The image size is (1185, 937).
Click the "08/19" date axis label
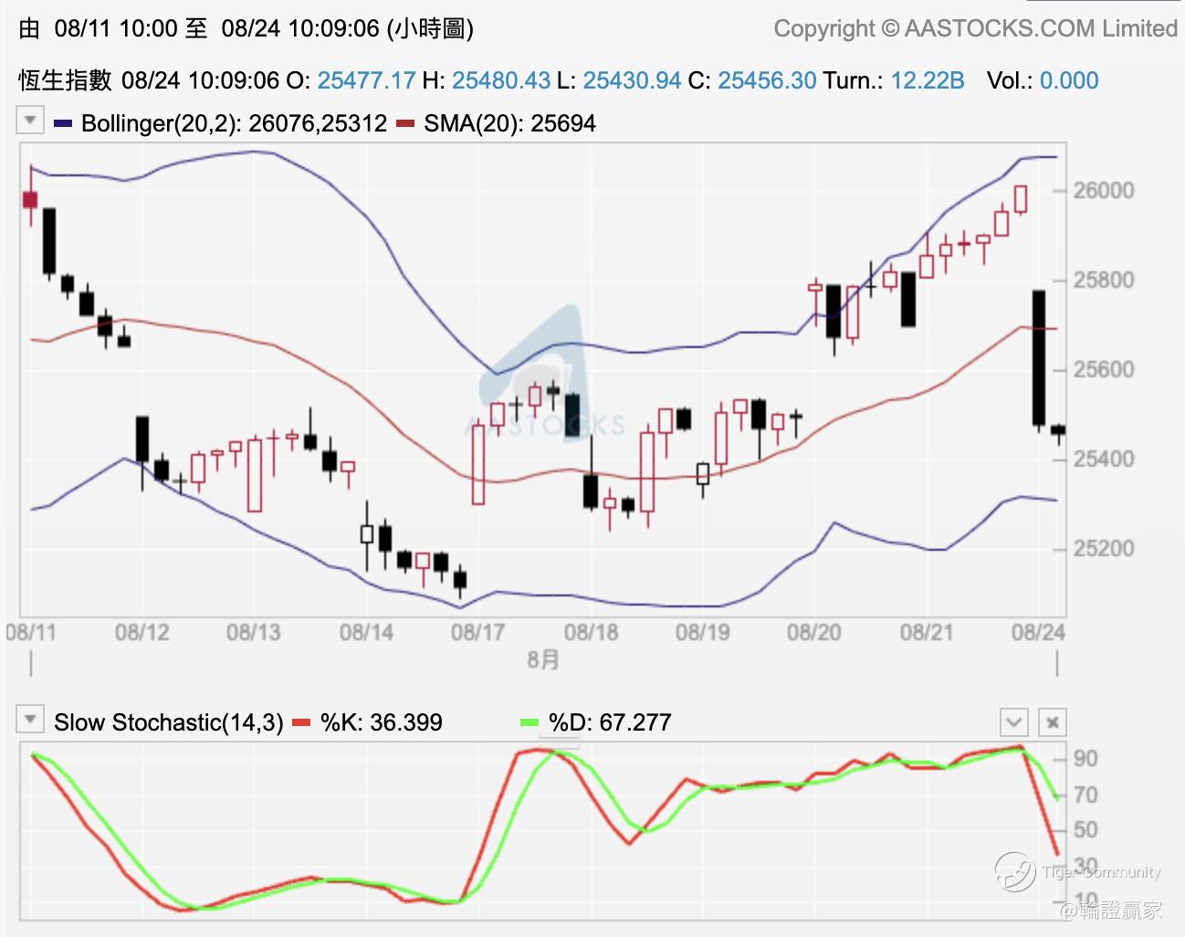[702, 632]
